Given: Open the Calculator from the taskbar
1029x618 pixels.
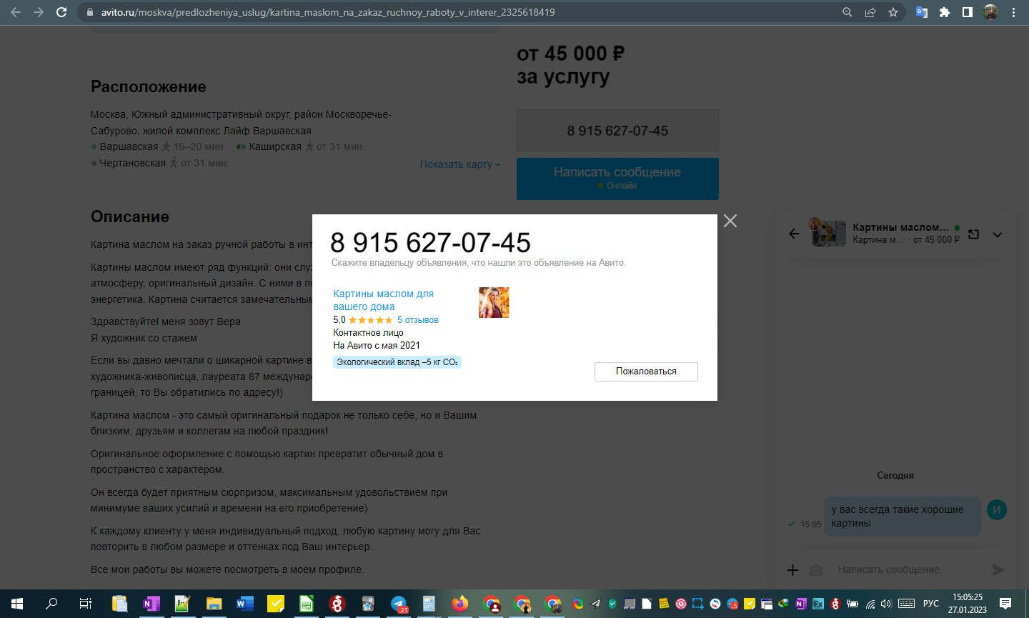Looking at the screenshot, I should [x=429, y=604].
